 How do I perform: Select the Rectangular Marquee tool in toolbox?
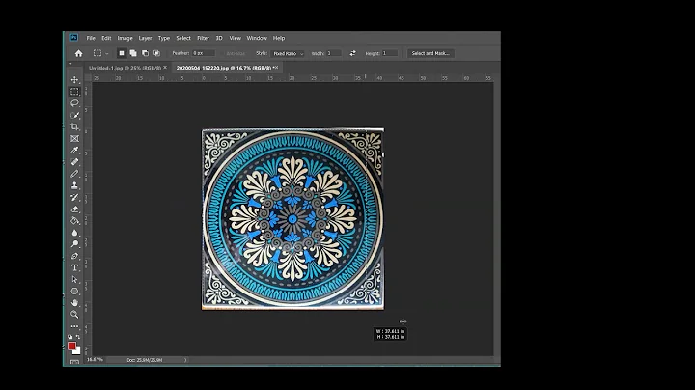click(x=74, y=92)
